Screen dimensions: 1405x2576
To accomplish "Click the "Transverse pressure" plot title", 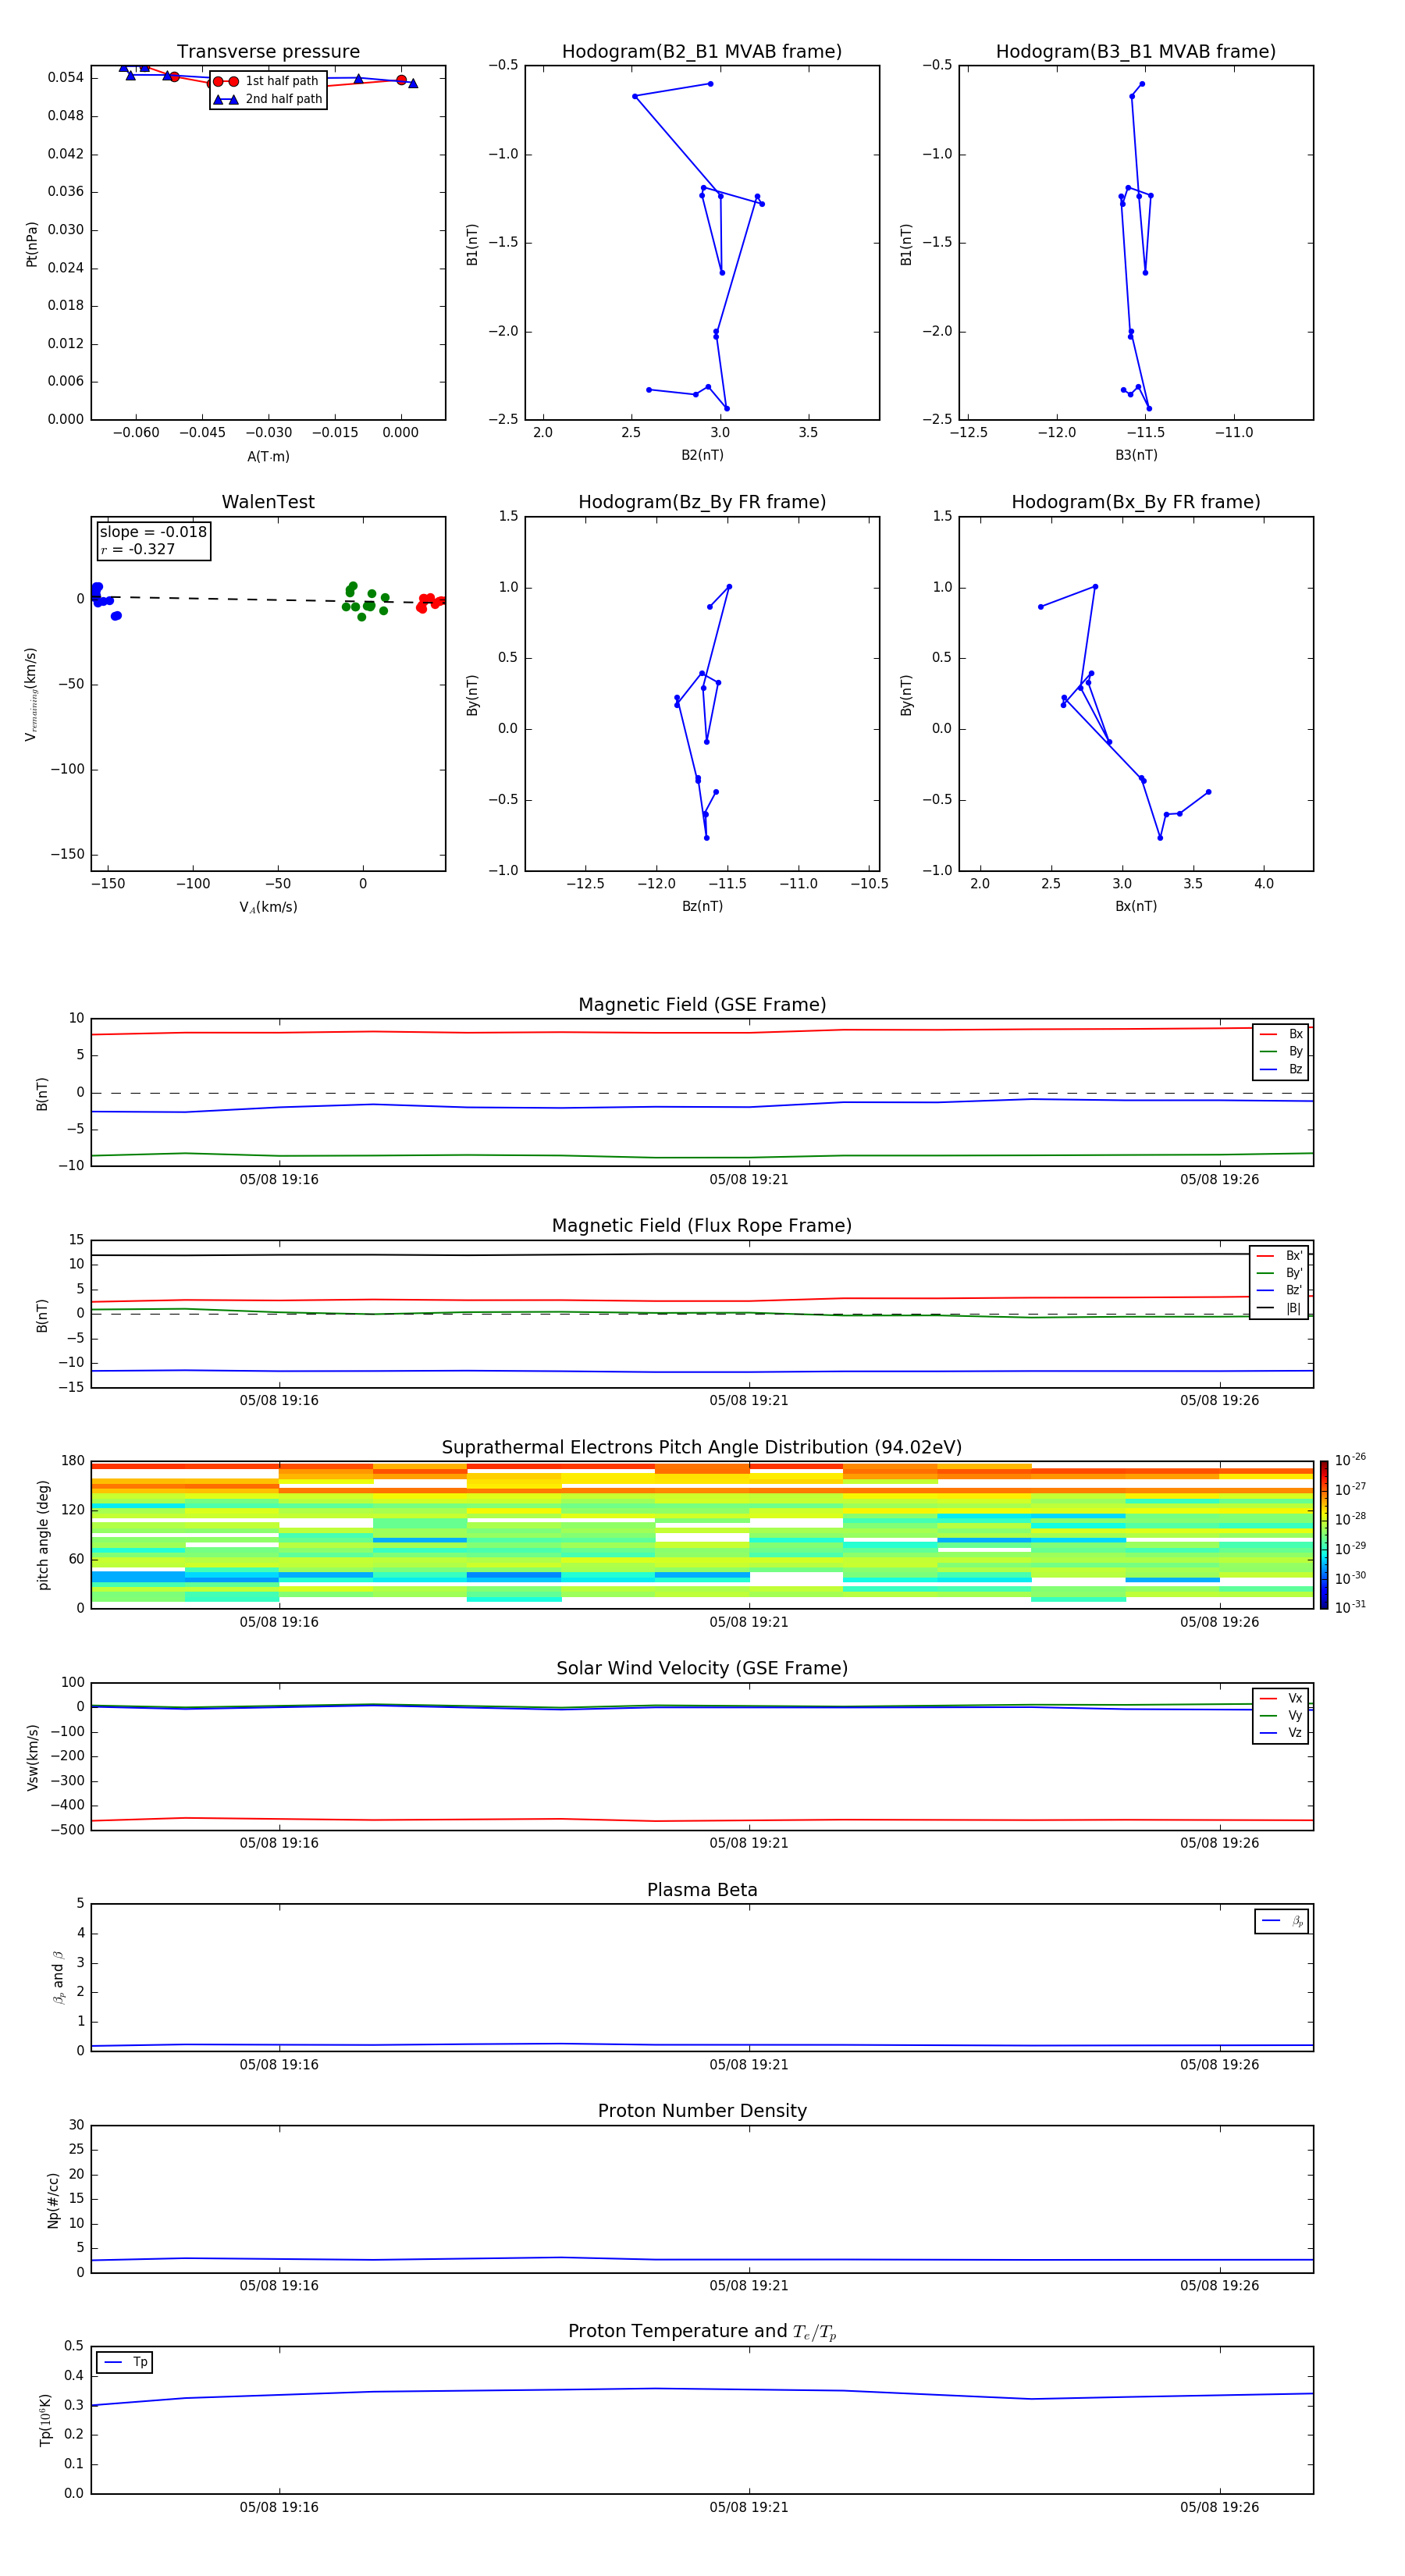I will point(268,52).
